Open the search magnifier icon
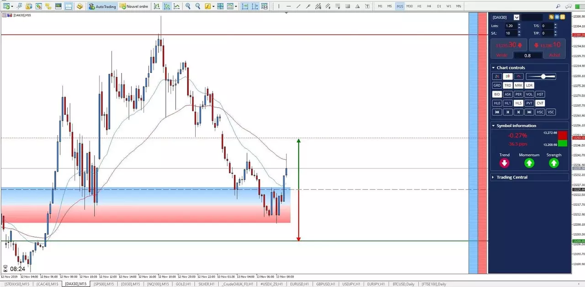Image resolution: width=585 pixels, height=287 pixels. pos(558,6)
